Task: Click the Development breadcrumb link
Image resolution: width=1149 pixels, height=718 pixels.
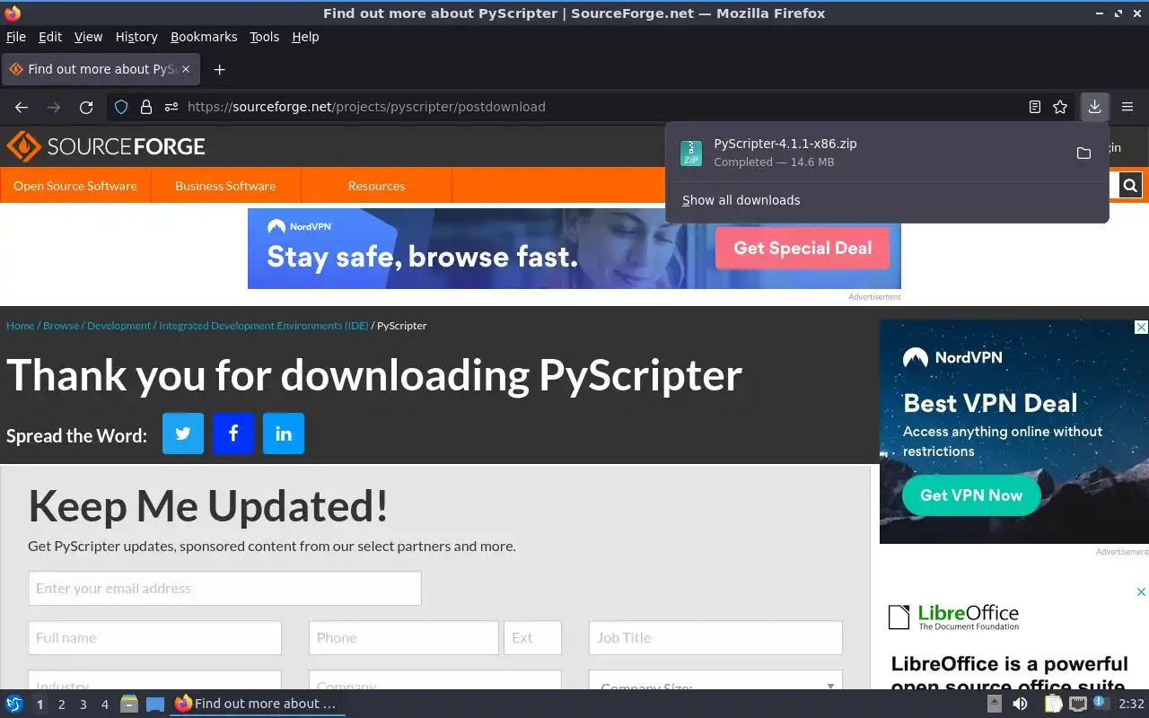Action: 118,326
